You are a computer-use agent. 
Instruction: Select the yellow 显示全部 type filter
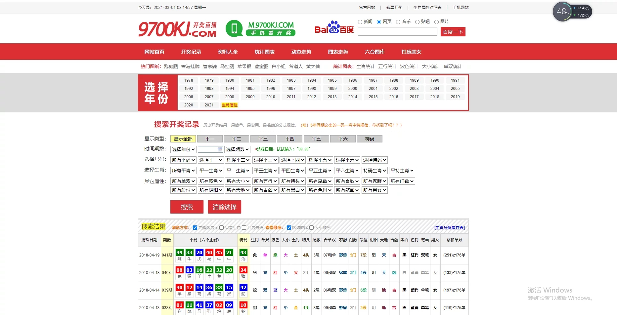pos(183,139)
